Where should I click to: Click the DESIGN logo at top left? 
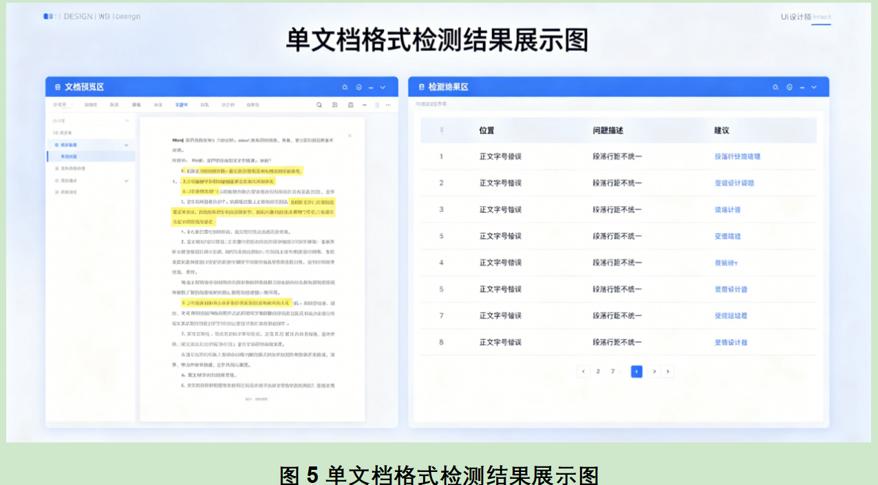[92, 17]
